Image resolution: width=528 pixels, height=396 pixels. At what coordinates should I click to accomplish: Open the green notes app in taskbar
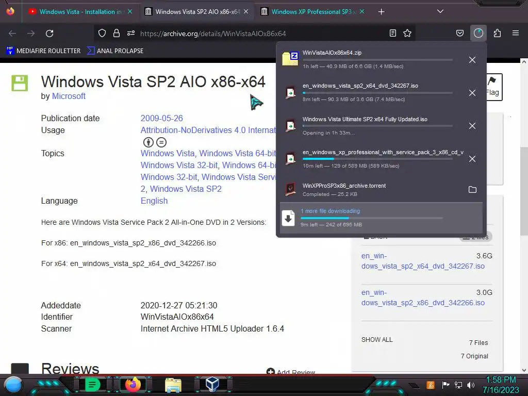(x=92, y=385)
